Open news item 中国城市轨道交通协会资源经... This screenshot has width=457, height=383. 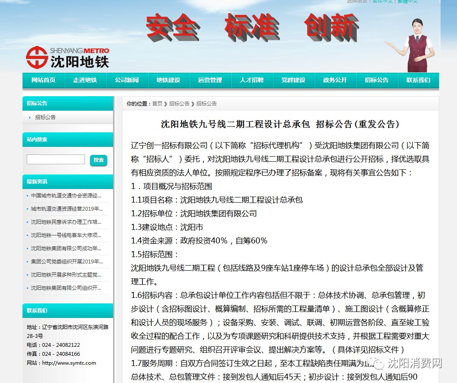tap(66, 196)
